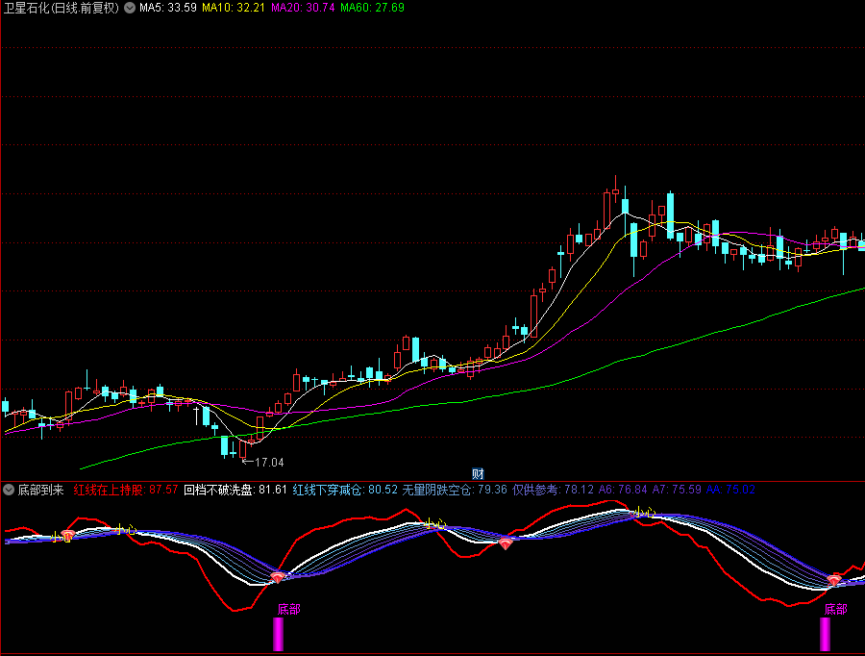The image size is (865, 656).
Task: Click the MA20: 30.74 magenta label
Action: point(303,8)
